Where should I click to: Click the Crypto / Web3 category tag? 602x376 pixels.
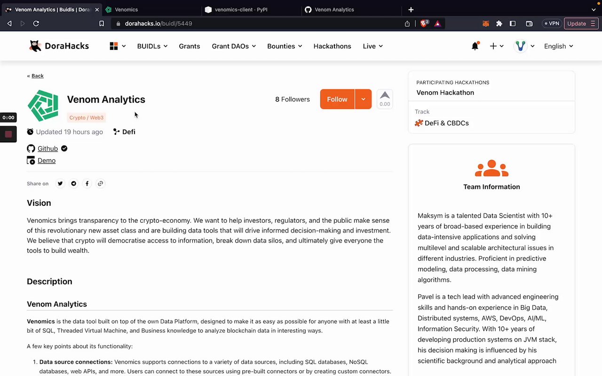[x=87, y=117]
